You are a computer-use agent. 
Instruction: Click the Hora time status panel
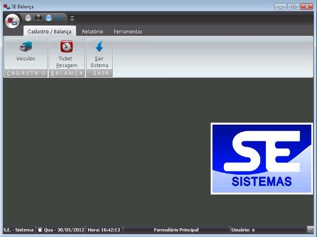click(x=104, y=230)
